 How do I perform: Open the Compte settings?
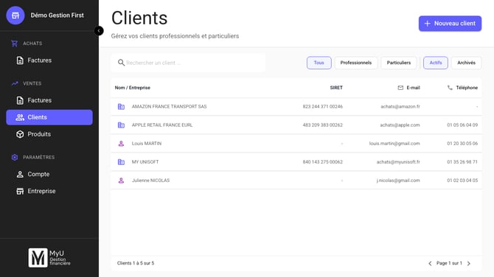click(49, 174)
